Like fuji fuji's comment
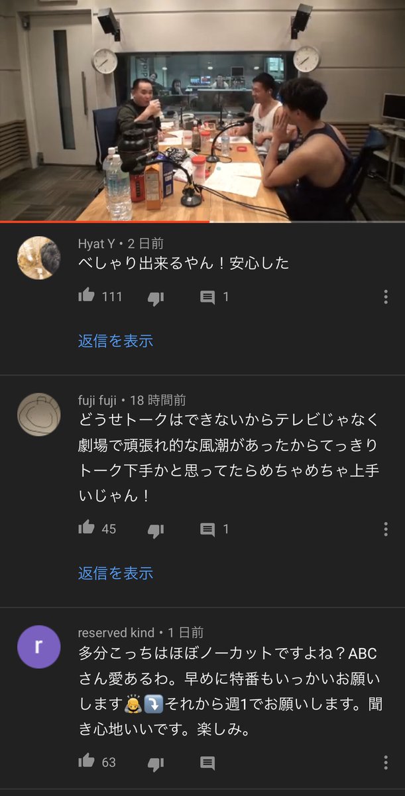This screenshot has height=796, width=405. click(x=87, y=528)
